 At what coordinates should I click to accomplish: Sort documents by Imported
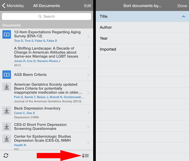point(142,49)
